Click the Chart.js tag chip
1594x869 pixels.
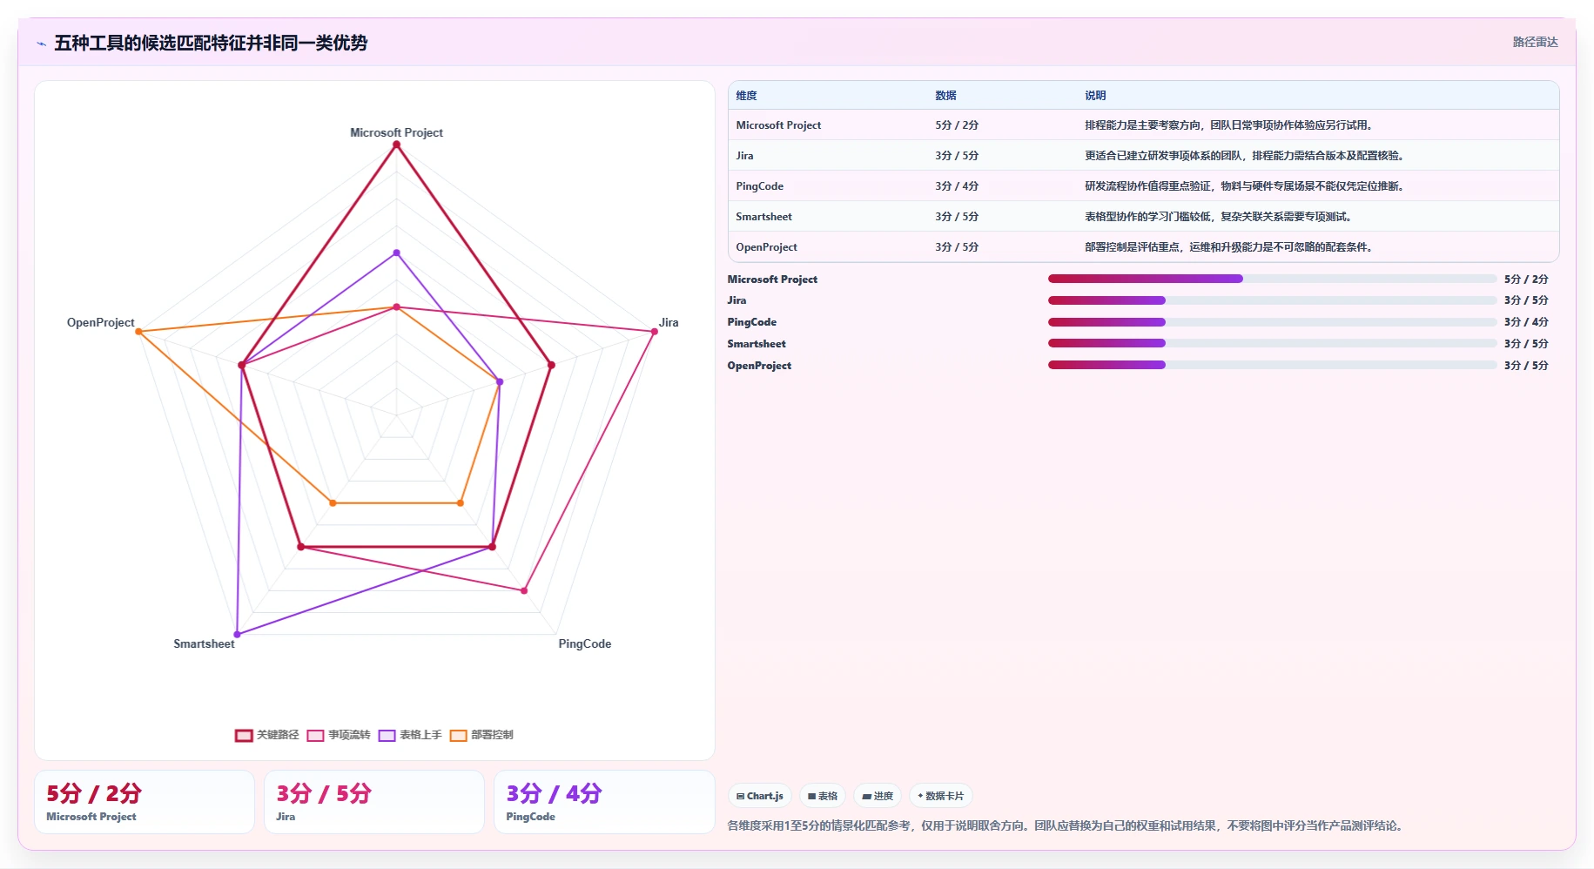point(760,796)
